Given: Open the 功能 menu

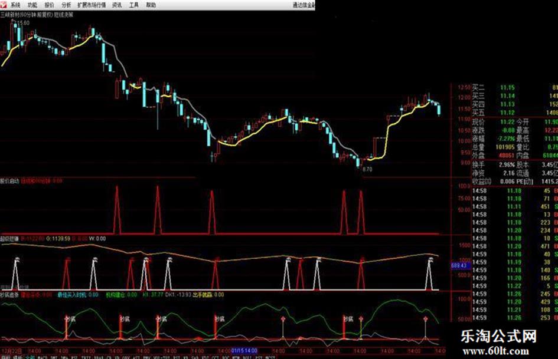Looking at the screenshot, I should point(32,5).
